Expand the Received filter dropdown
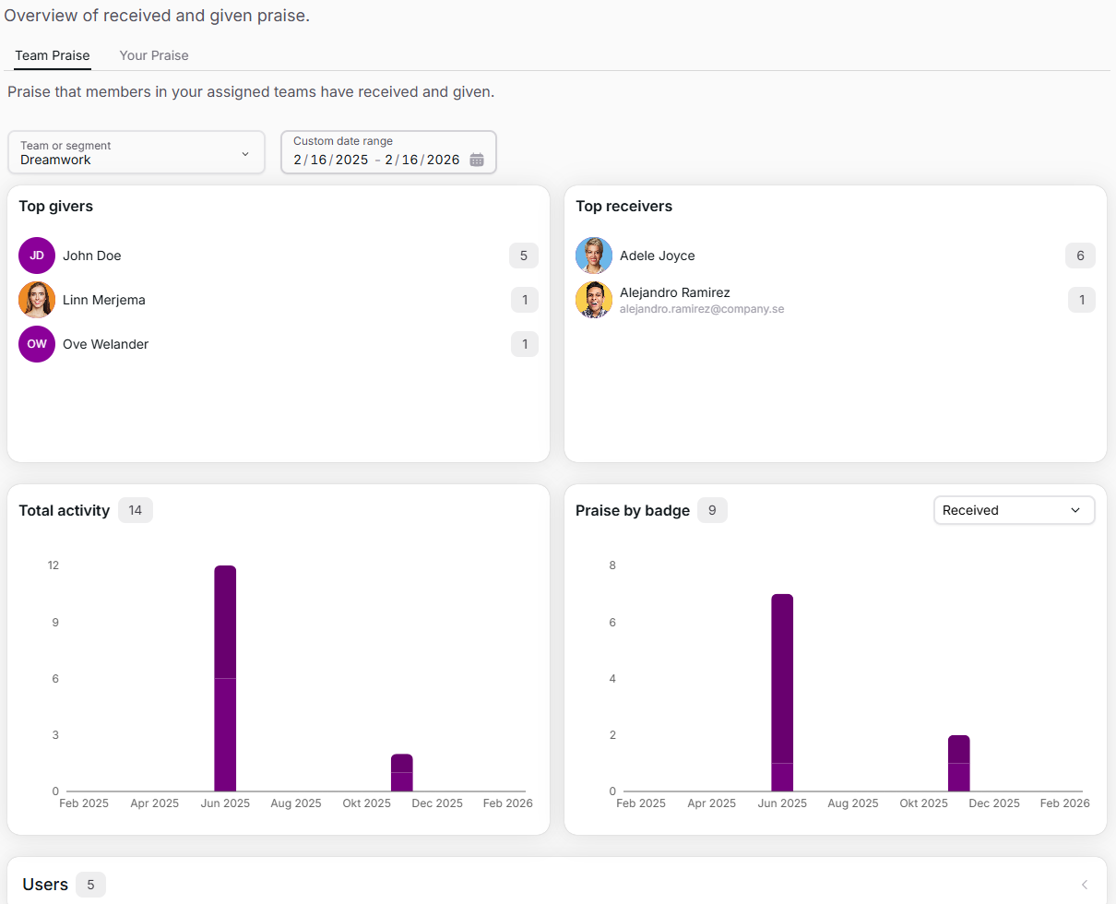1116x904 pixels. point(1014,510)
